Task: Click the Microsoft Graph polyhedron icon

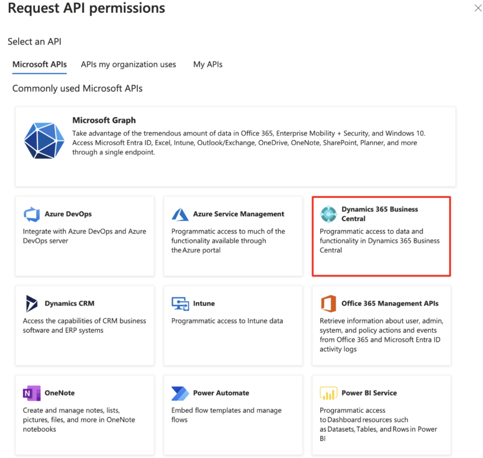Action: click(44, 140)
